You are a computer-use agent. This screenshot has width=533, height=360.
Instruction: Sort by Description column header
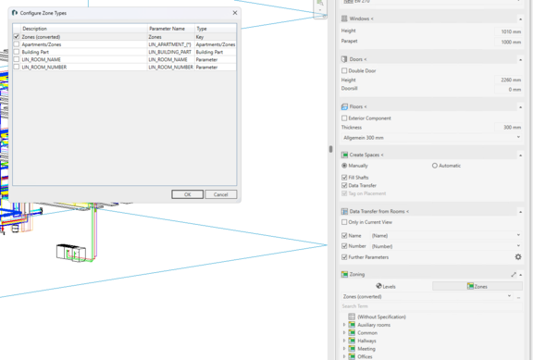click(84, 29)
